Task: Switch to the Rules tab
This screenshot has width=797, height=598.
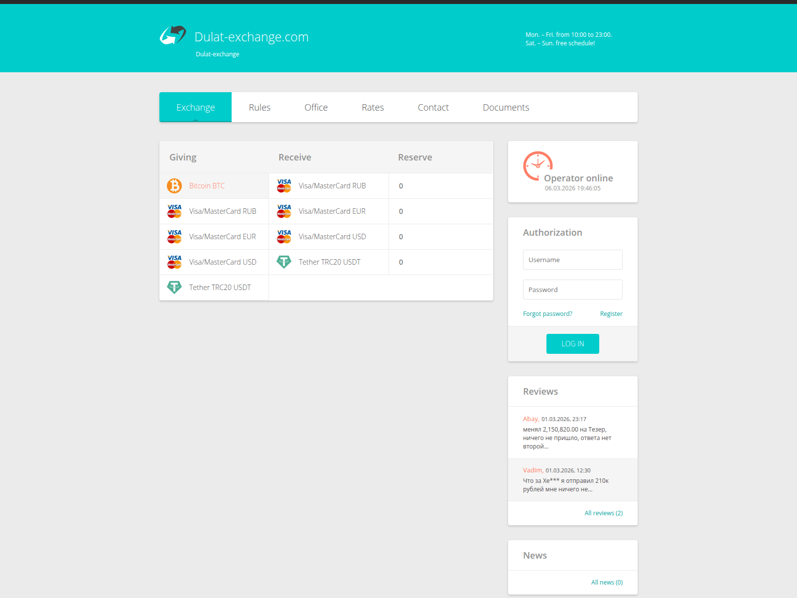Action: pyautogui.click(x=260, y=107)
